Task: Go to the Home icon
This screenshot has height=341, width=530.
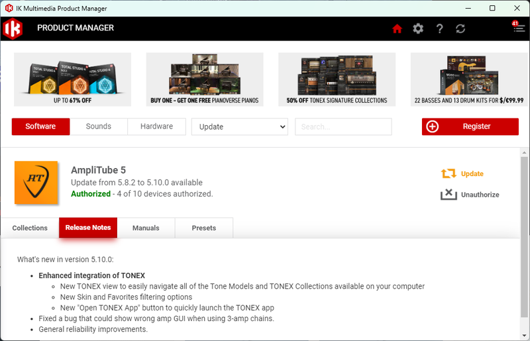Action: pos(397,28)
